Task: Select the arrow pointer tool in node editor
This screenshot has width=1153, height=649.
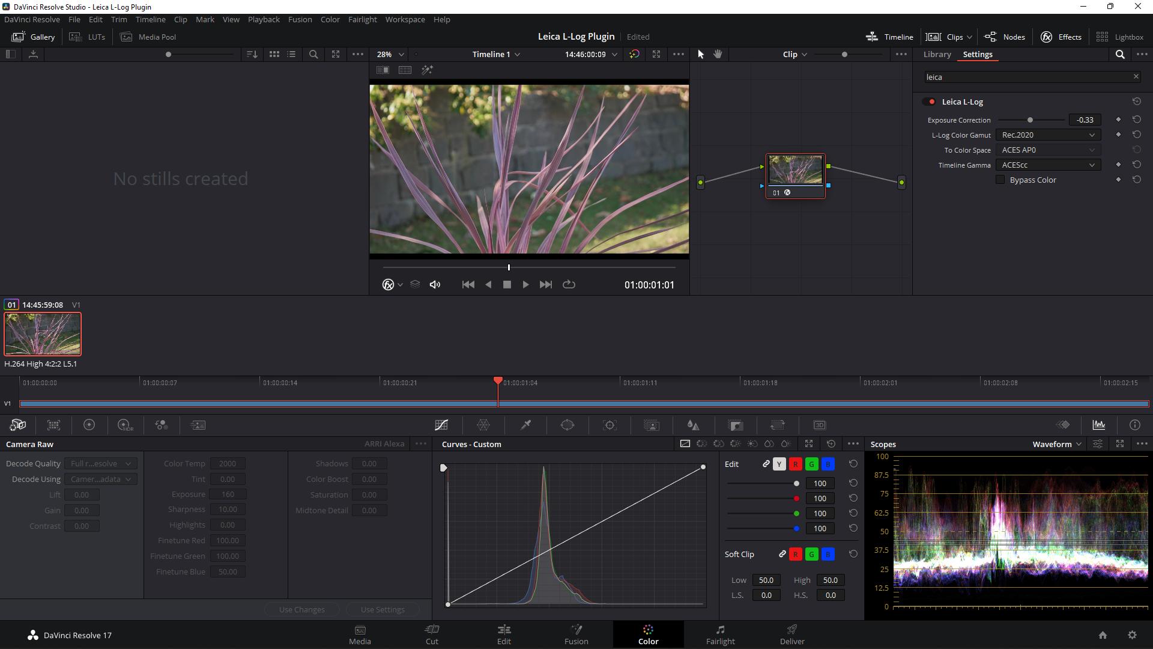Action: (x=700, y=54)
